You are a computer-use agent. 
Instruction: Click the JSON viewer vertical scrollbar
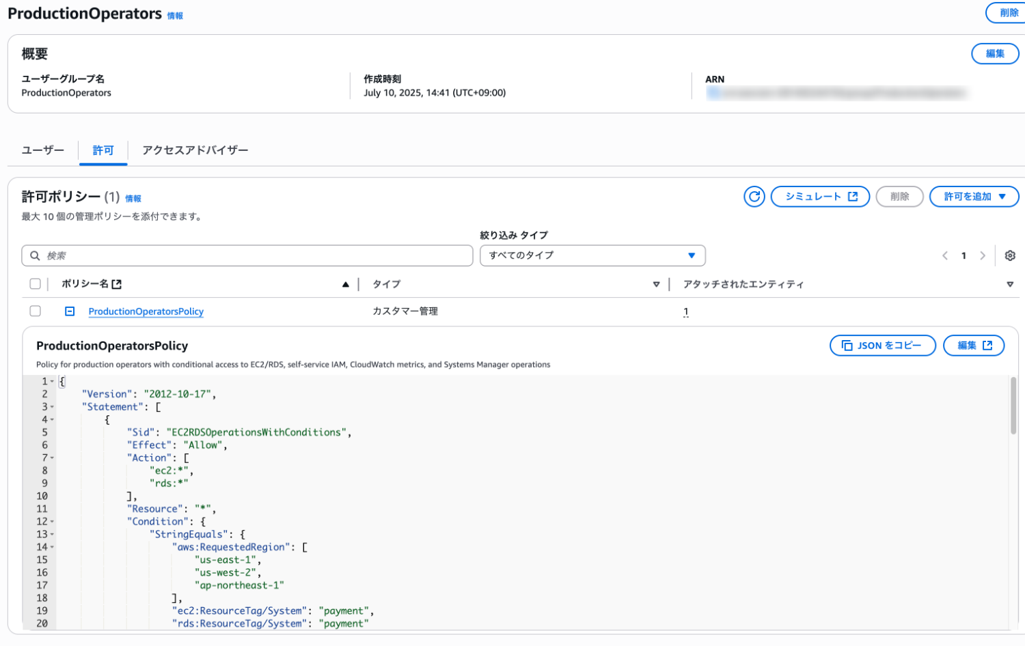pyautogui.click(x=1013, y=406)
